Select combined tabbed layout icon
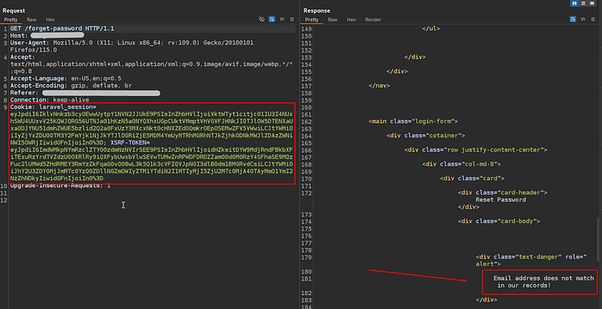The width and height of the screenshot is (602, 309). (x=592, y=3)
